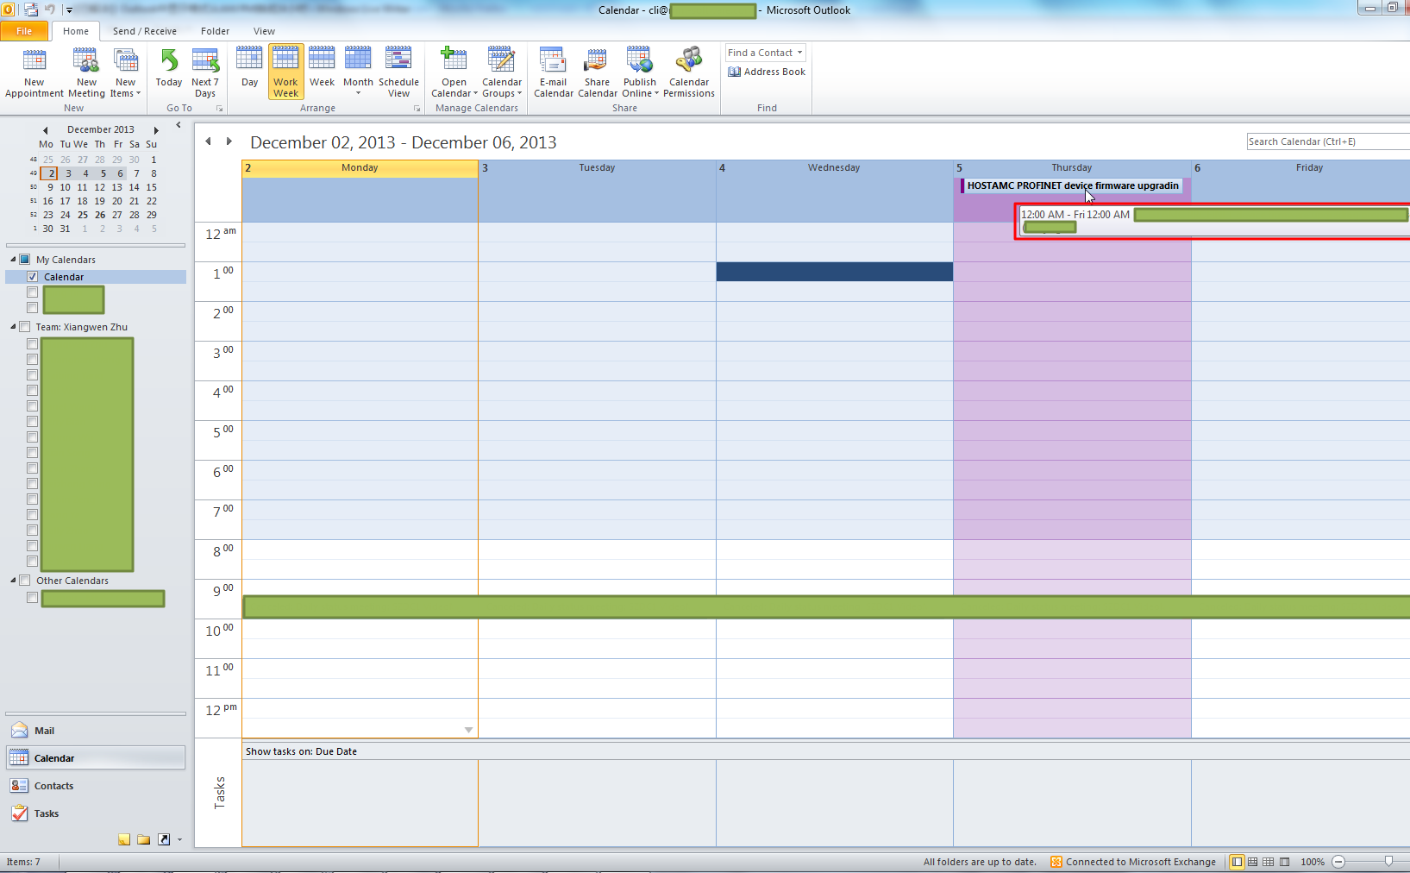Go to the next week arrow

229,141
